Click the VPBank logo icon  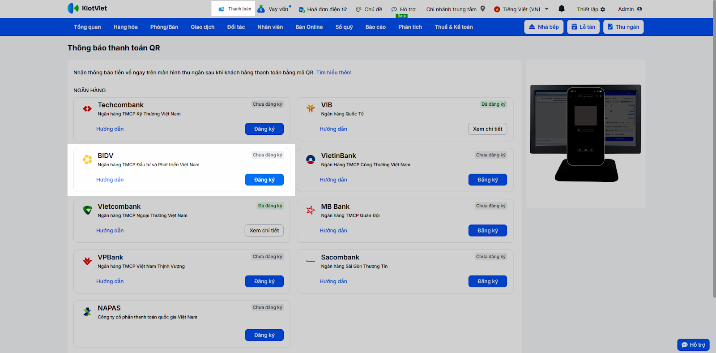[87, 261]
